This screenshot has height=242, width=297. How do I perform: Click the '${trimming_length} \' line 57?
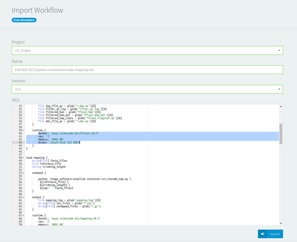(x=55, y=185)
